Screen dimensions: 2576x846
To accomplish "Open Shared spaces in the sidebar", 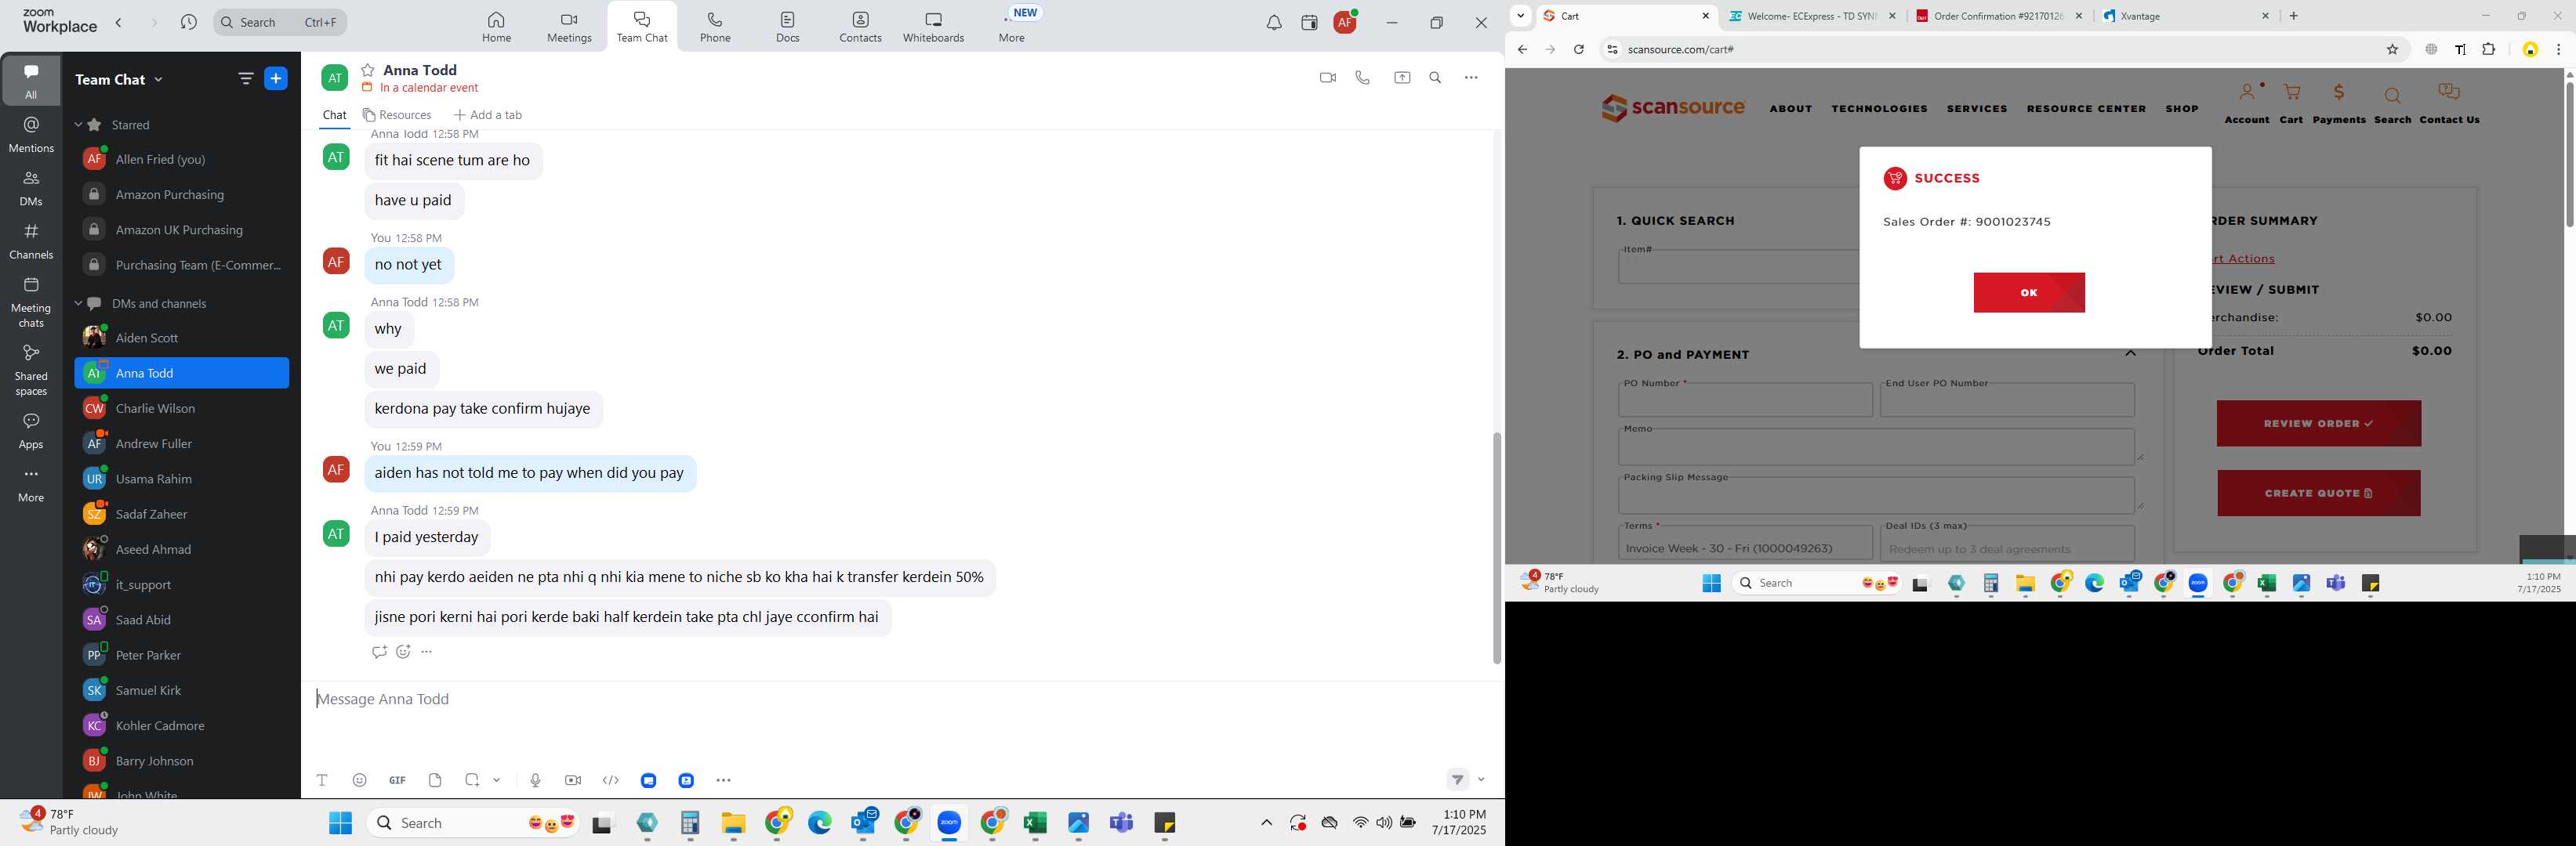I will pyautogui.click(x=31, y=371).
